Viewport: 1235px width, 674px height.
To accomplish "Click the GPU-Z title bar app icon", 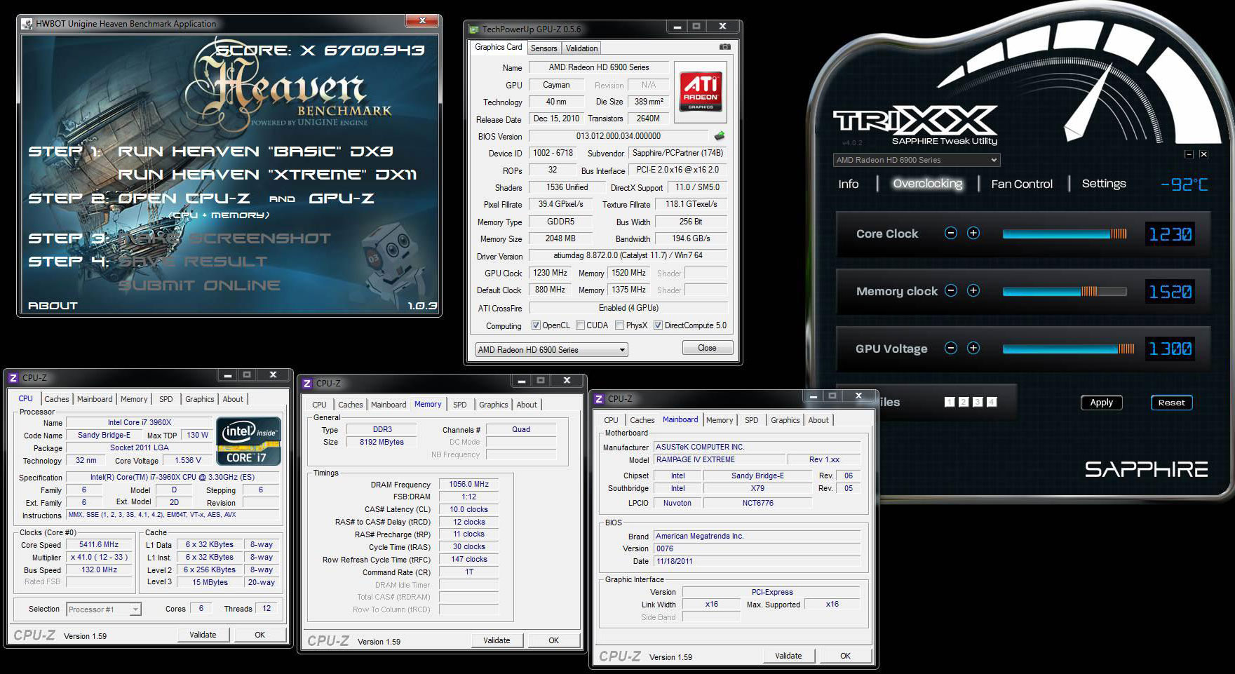I will click(474, 29).
